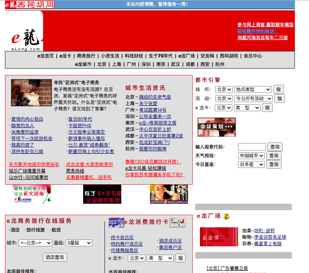309x273 pixels.
Task: Open e龙卡 city dropdown in 消费旅行卡 panel
Action: point(137,258)
